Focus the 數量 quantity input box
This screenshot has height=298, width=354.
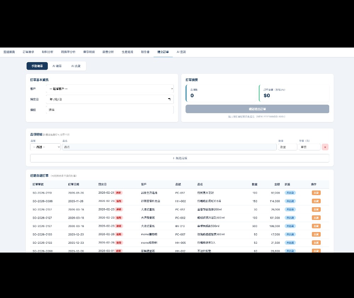287,147
